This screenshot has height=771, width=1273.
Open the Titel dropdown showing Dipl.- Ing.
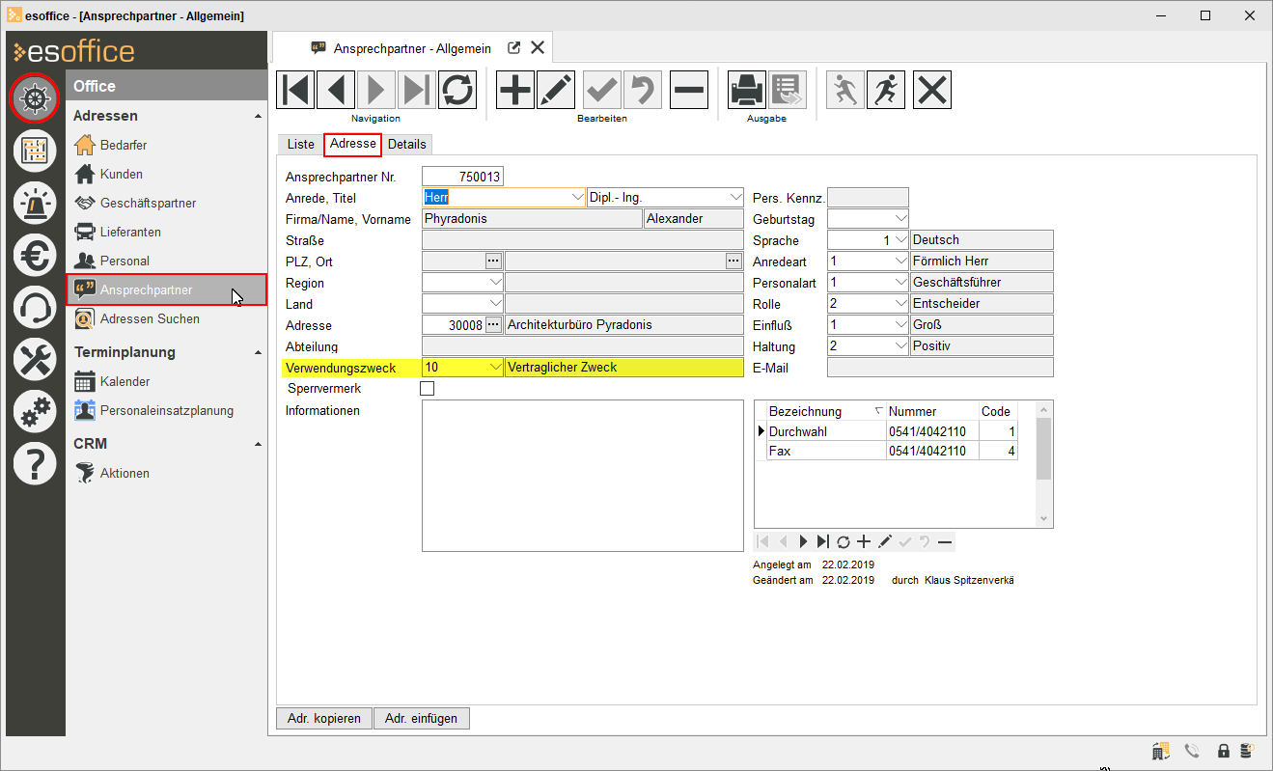click(735, 198)
